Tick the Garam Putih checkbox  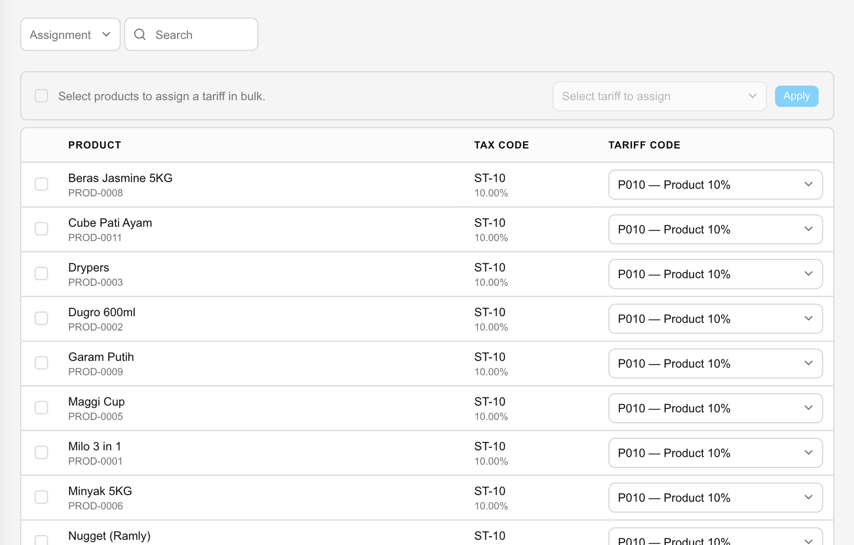(x=41, y=363)
